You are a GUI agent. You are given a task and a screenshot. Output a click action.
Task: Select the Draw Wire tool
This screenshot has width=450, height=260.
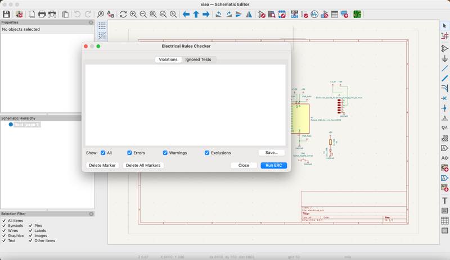tap(444, 69)
